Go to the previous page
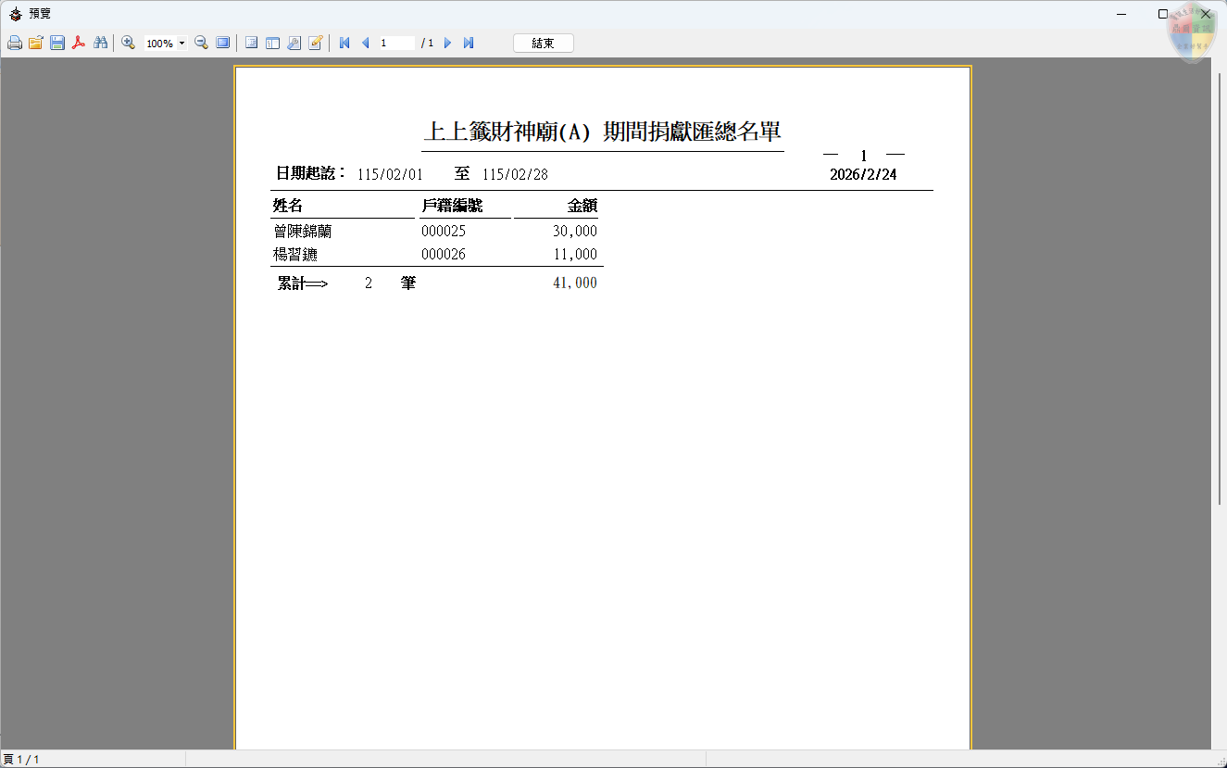The image size is (1227, 768). (x=365, y=44)
